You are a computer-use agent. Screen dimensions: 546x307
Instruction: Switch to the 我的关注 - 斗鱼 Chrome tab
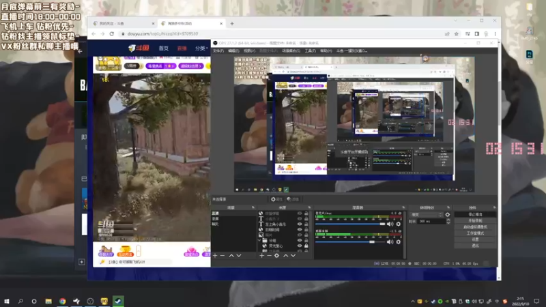[124, 24]
